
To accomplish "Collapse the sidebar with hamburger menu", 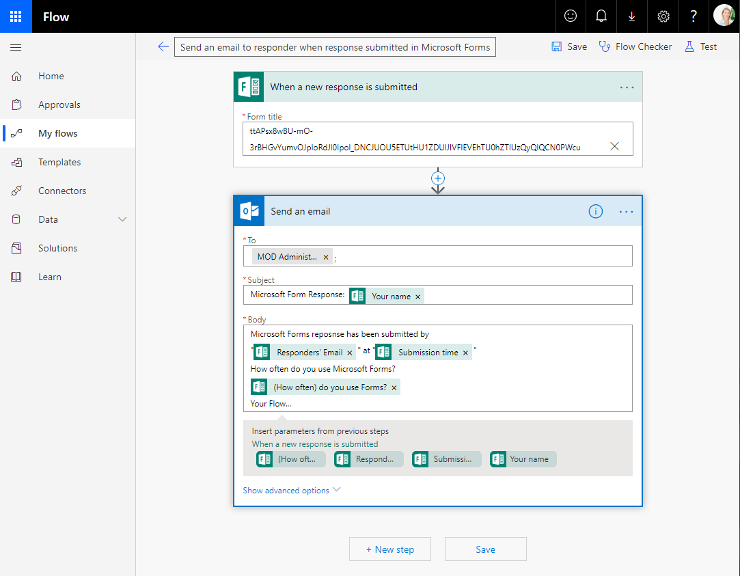I will click(x=16, y=47).
